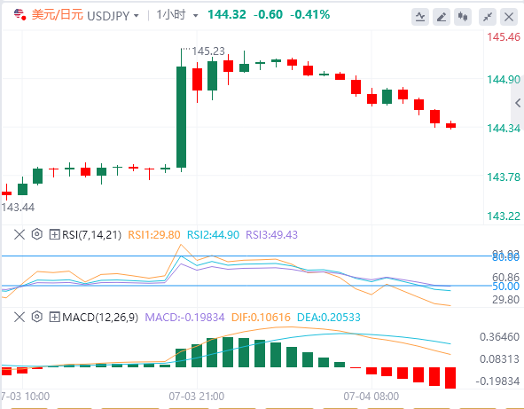Viewport: 524px width, 409px height.
Task: Collapse the chart from fullscreen
Action: pos(488,17)
